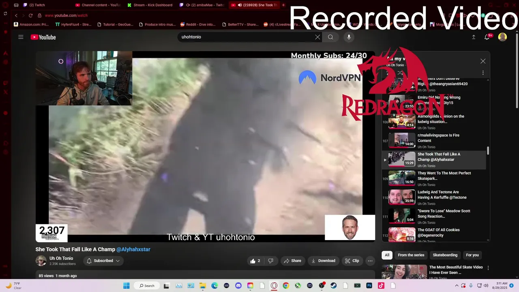The height and width of the screenshot is (292, 519).
Task: Clear the YouTube search text with the X
Action: pos(317,37)
